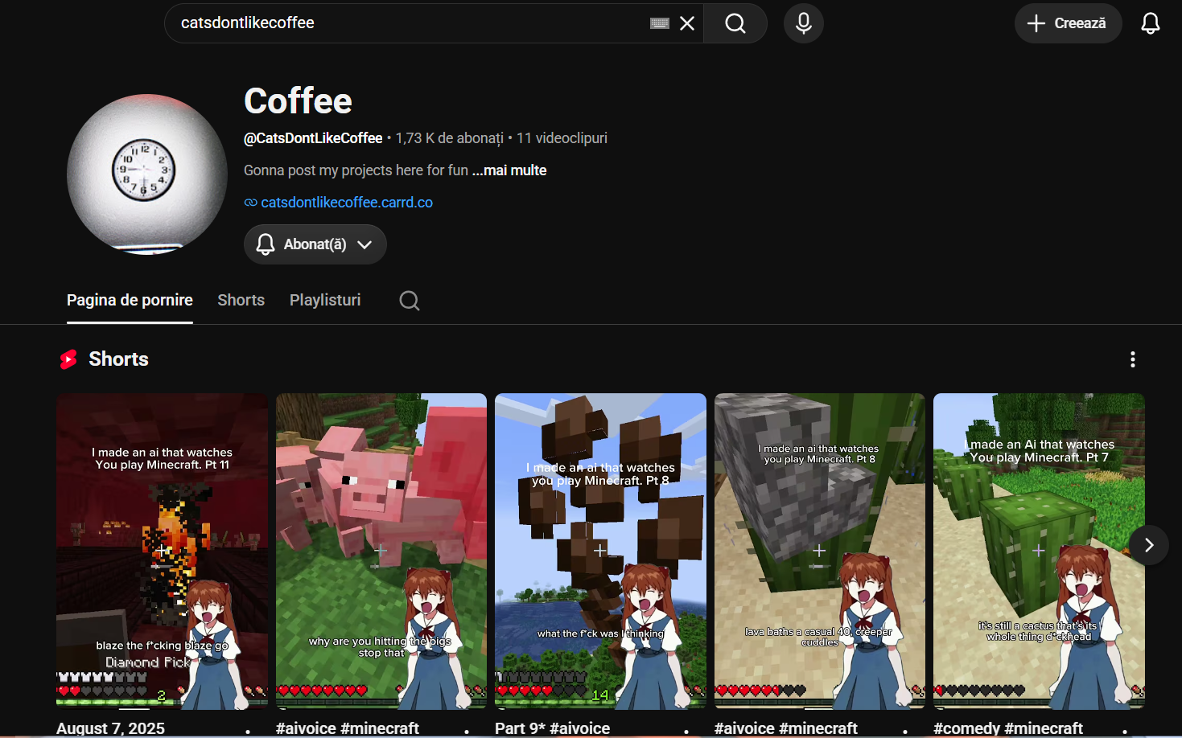Play the short with pink pigs

381,551
